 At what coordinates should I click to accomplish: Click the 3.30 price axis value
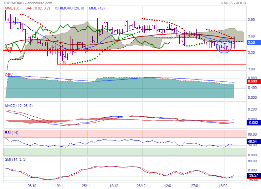coord(251,52)
